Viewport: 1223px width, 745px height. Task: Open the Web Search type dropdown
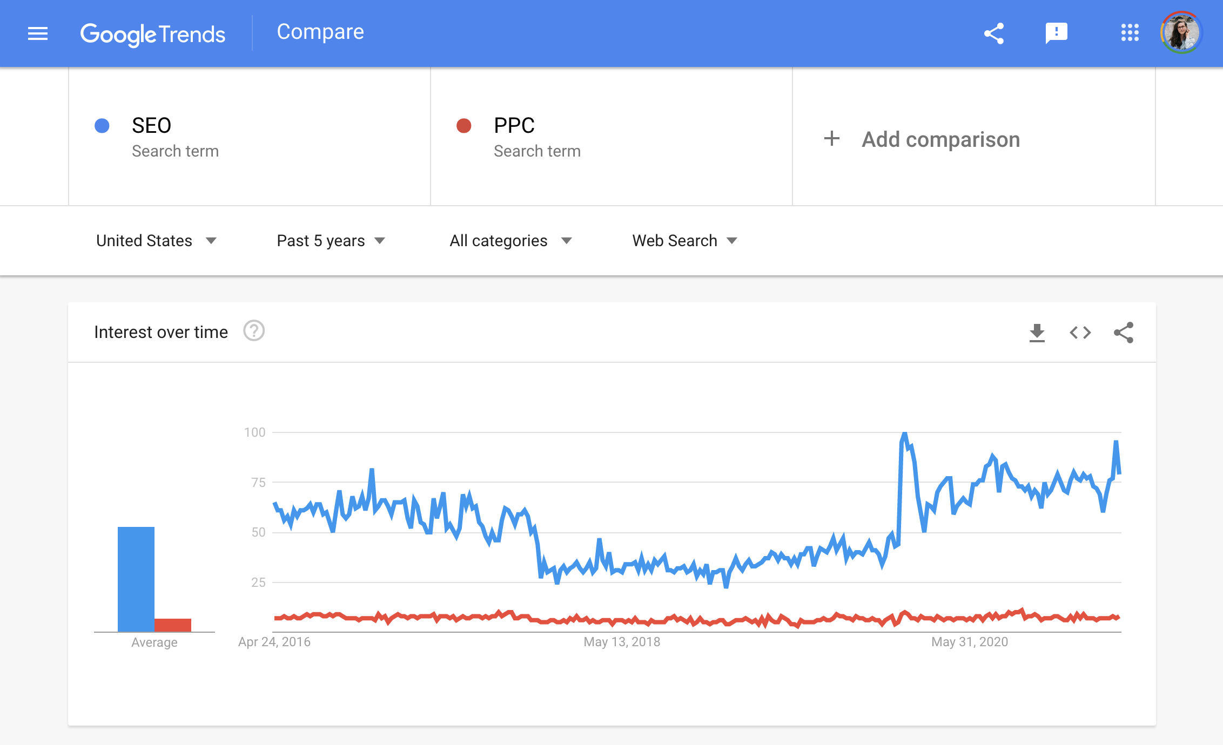point(684,241)
